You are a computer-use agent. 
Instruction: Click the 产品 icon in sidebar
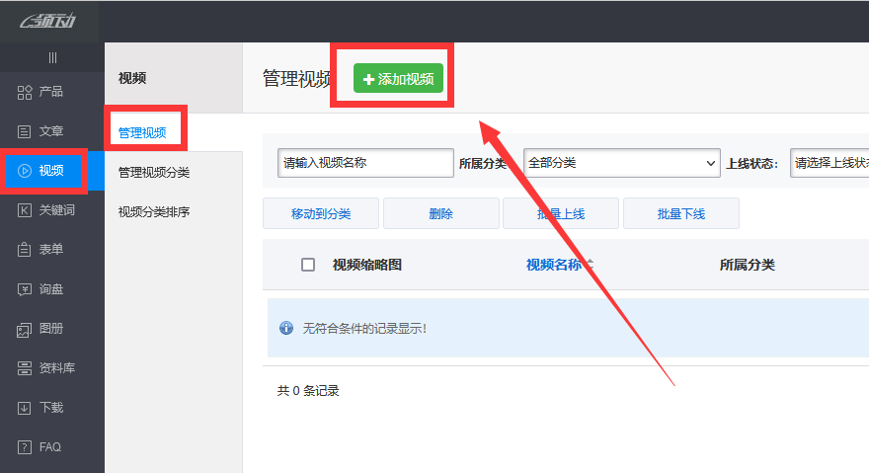click(x=25, y=92)
